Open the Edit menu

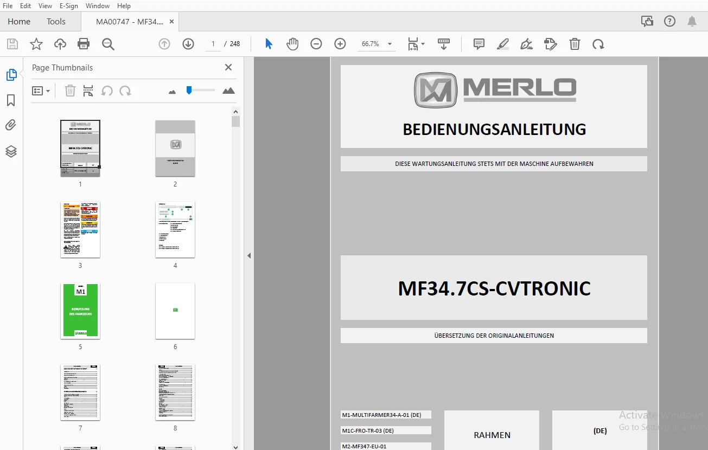click(25, 6)
